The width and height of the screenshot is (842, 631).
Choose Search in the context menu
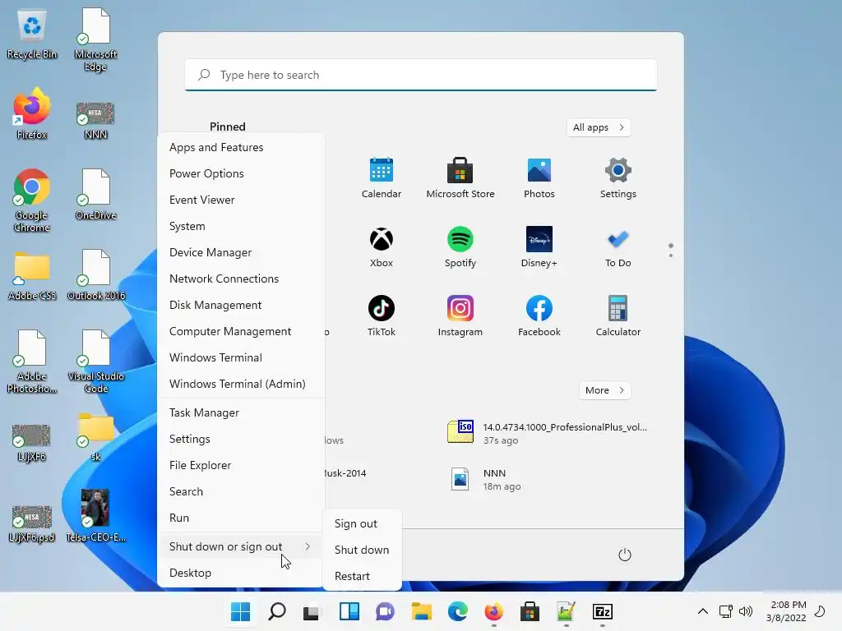[241, 491]
